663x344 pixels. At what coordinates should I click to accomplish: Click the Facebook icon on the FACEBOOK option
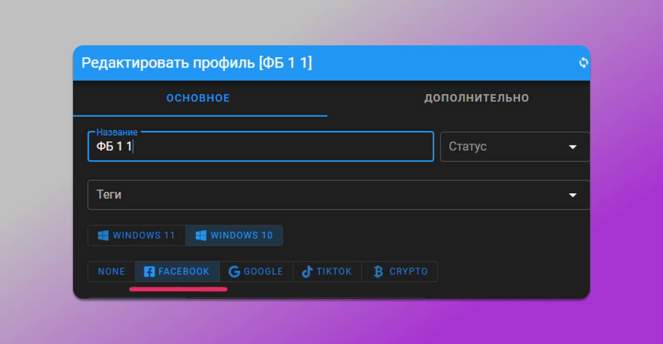149,271
